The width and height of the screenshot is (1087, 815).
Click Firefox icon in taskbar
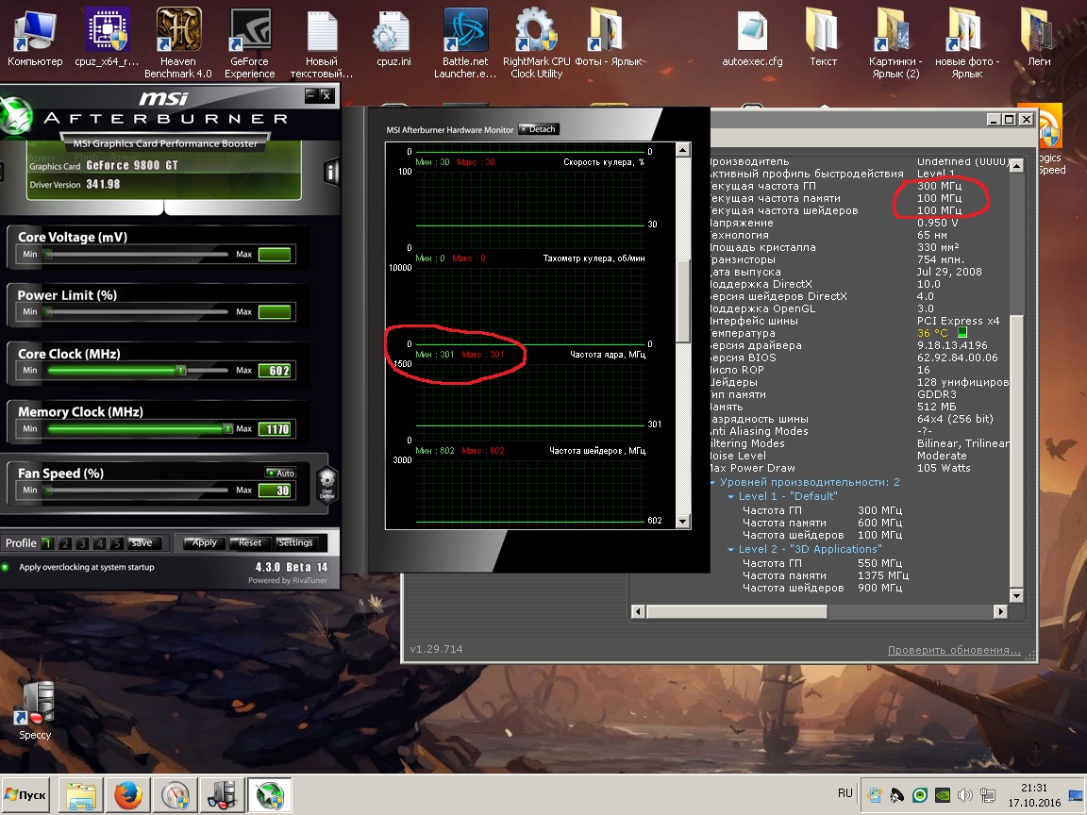point(127,795)
